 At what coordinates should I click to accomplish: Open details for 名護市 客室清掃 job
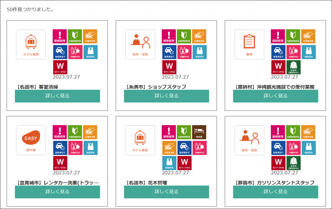point(57,96)
